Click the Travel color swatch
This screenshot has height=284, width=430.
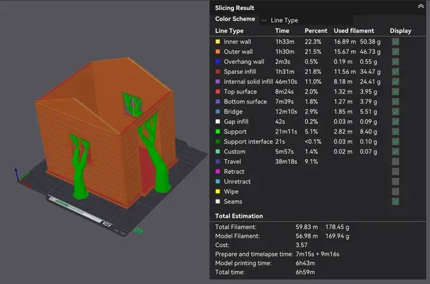[218, 161]
